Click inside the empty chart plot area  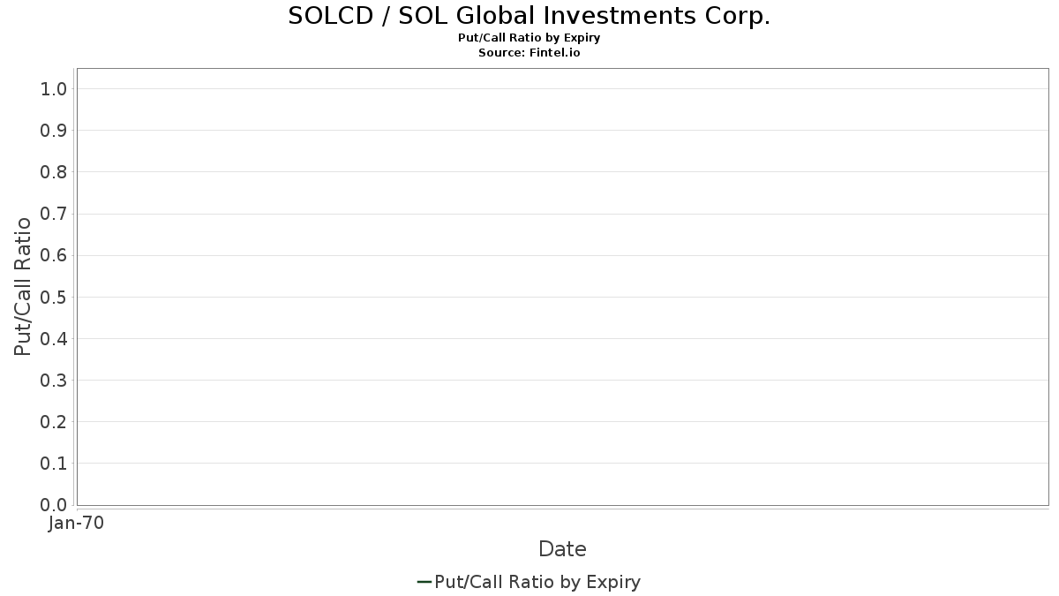click(562, 286)
